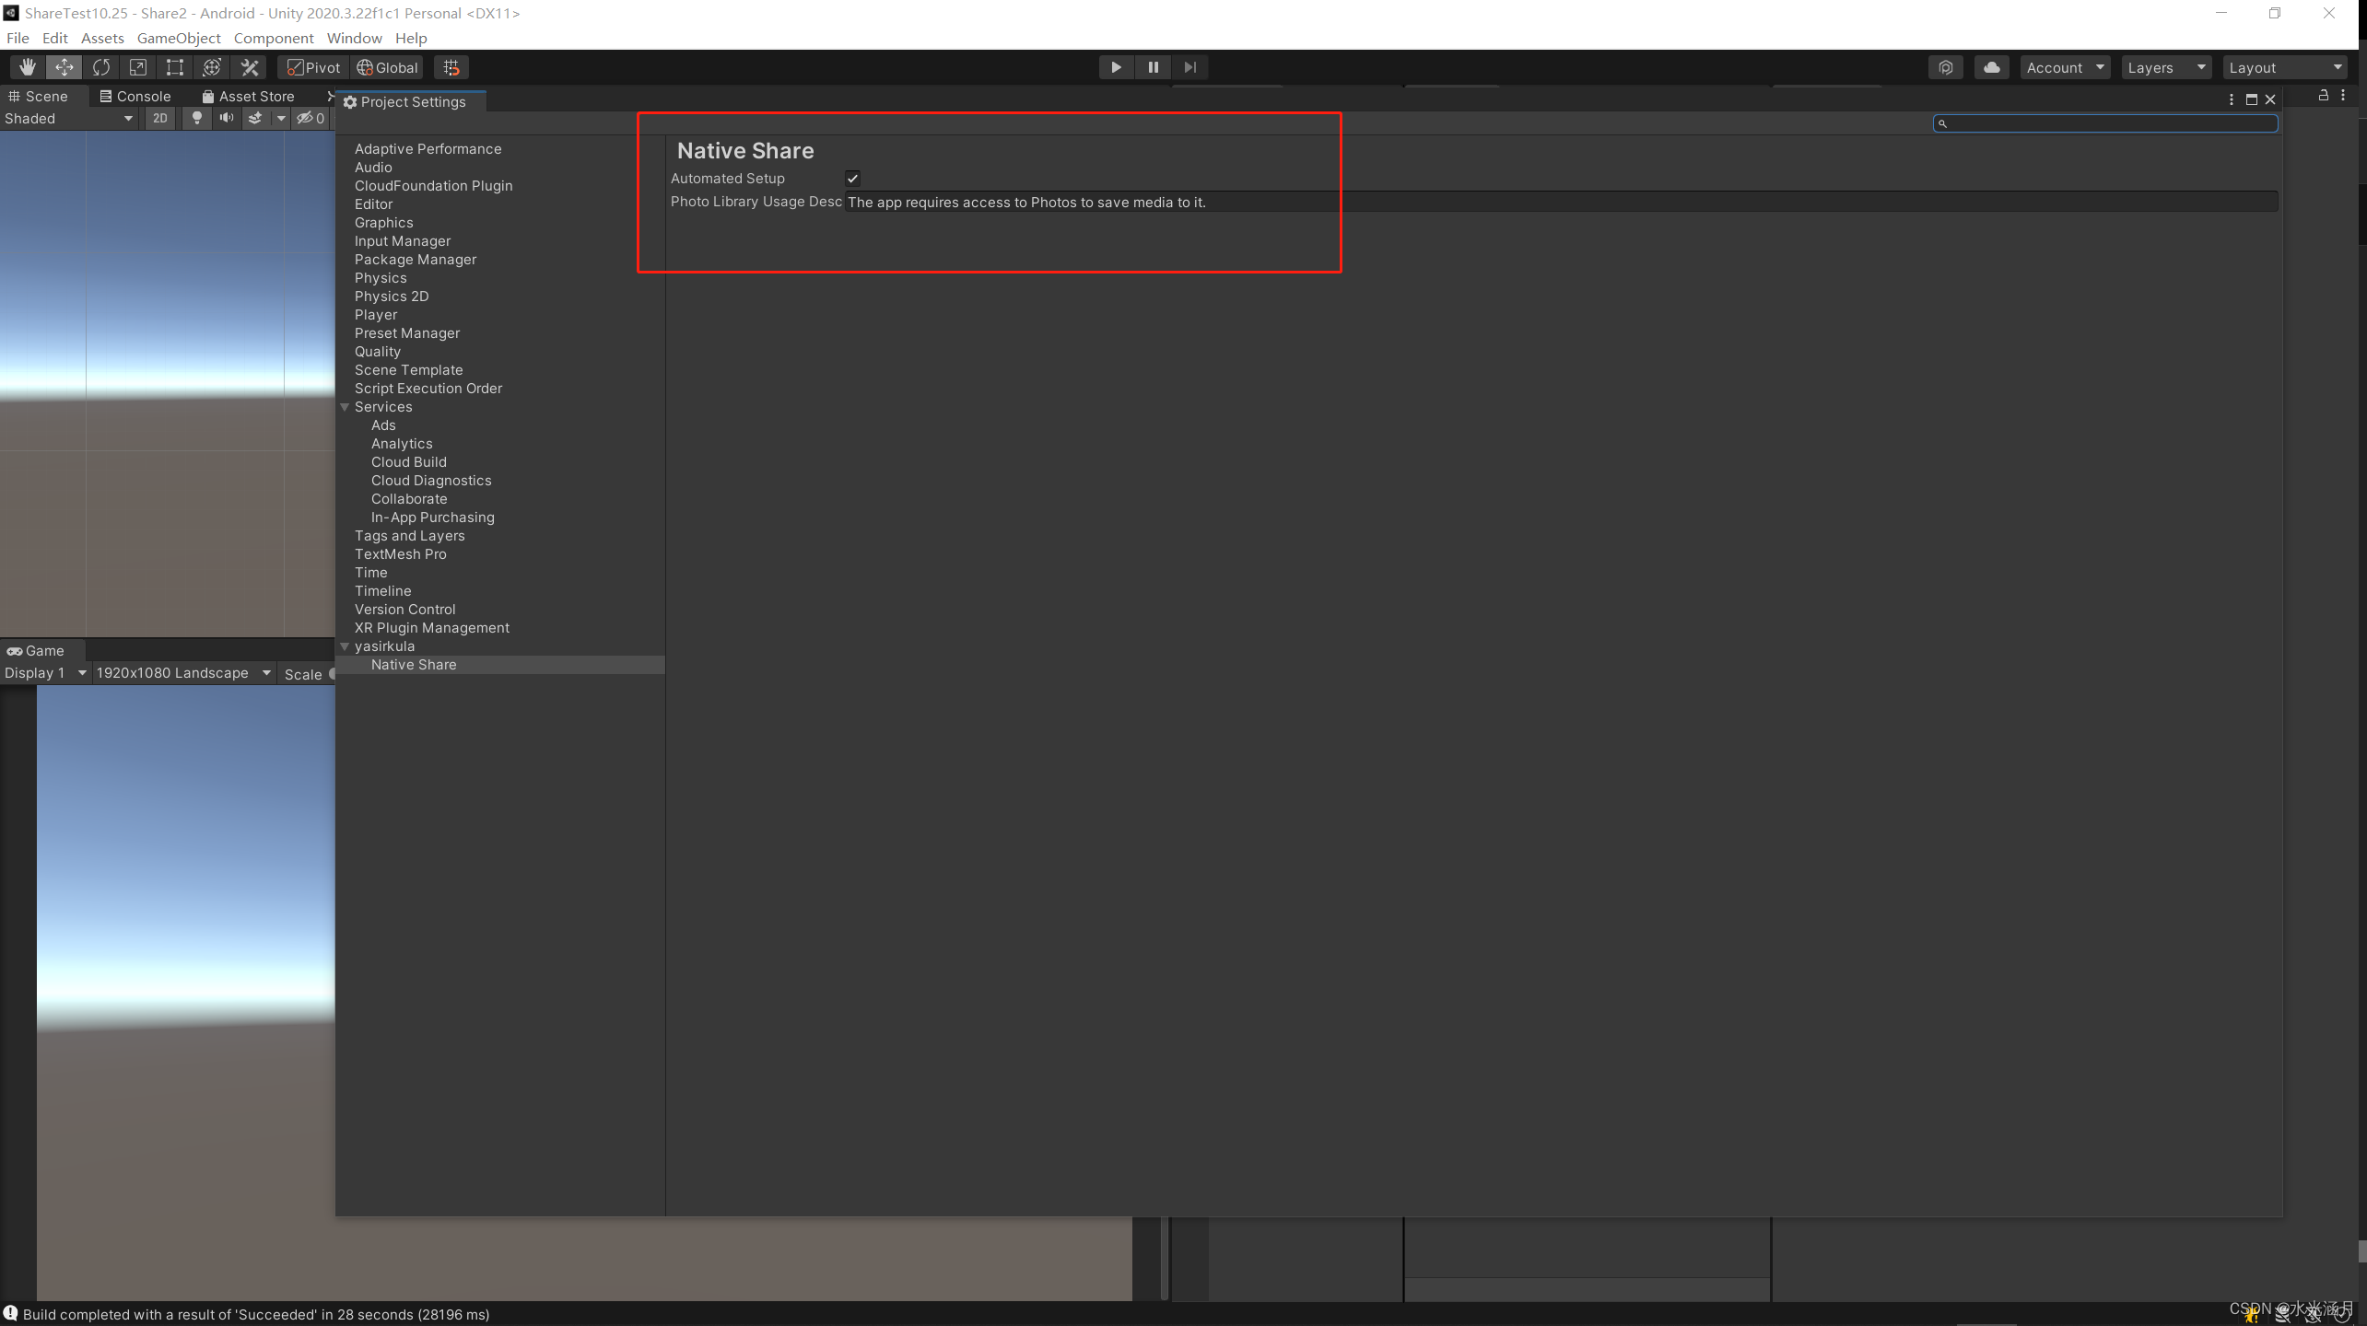Viewport: 2367px width, 1326px height.
Task: Open the GameObject menu
Action: pyautogui.click(x=179, y=38)
